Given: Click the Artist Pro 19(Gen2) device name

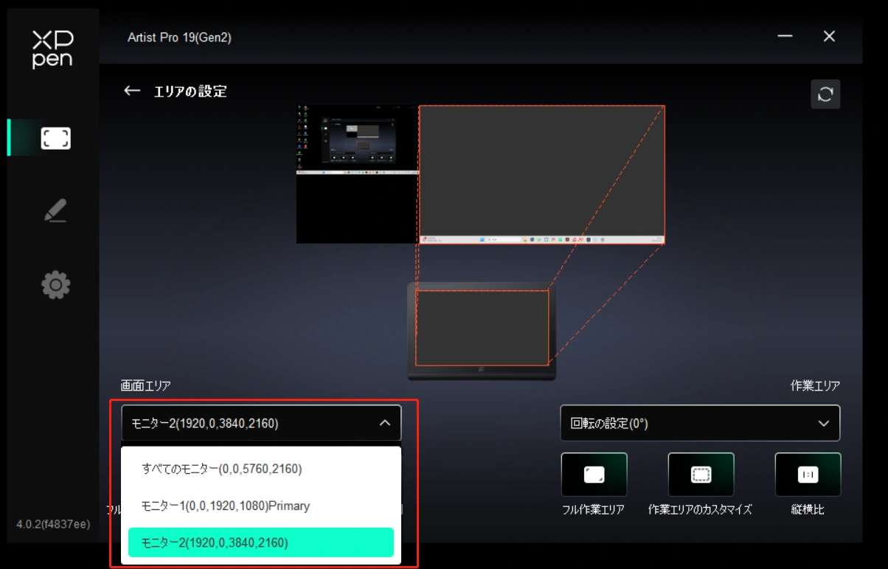Looking at the screenshot, I should [x=179, y=38].
